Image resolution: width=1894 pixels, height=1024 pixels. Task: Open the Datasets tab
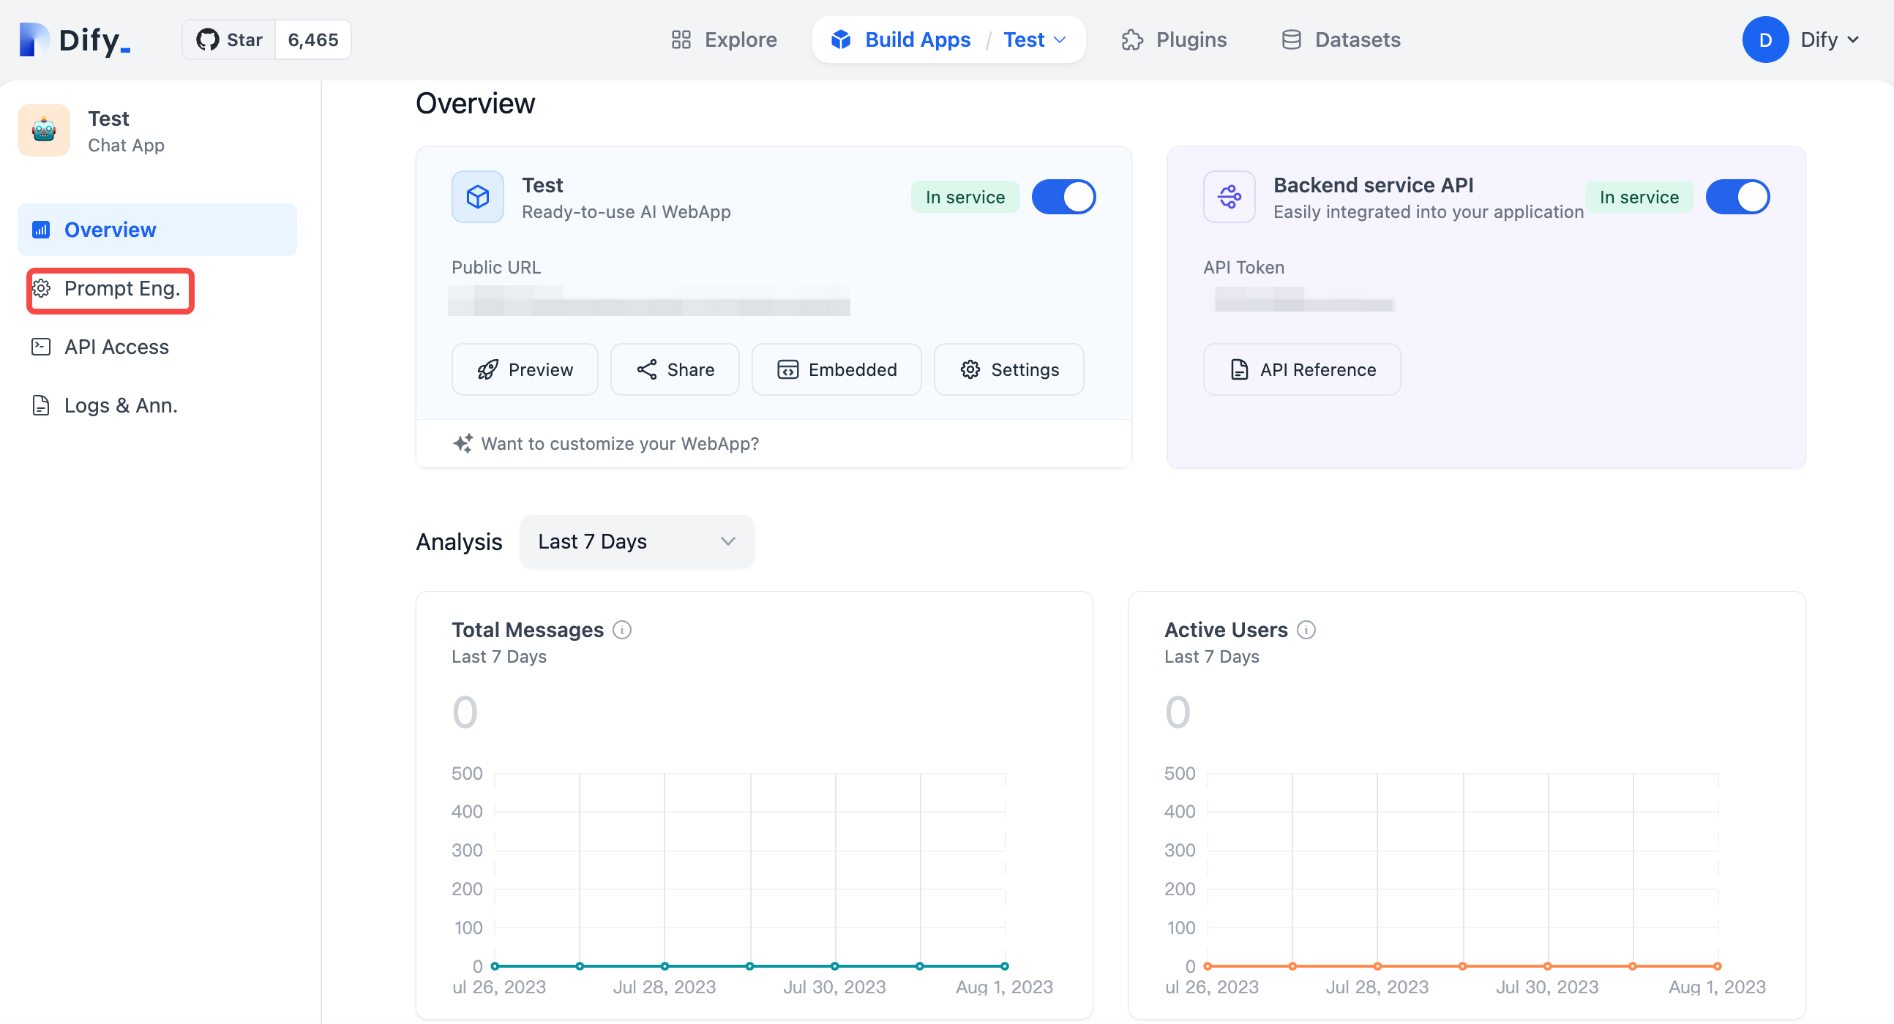[1341, 39]
